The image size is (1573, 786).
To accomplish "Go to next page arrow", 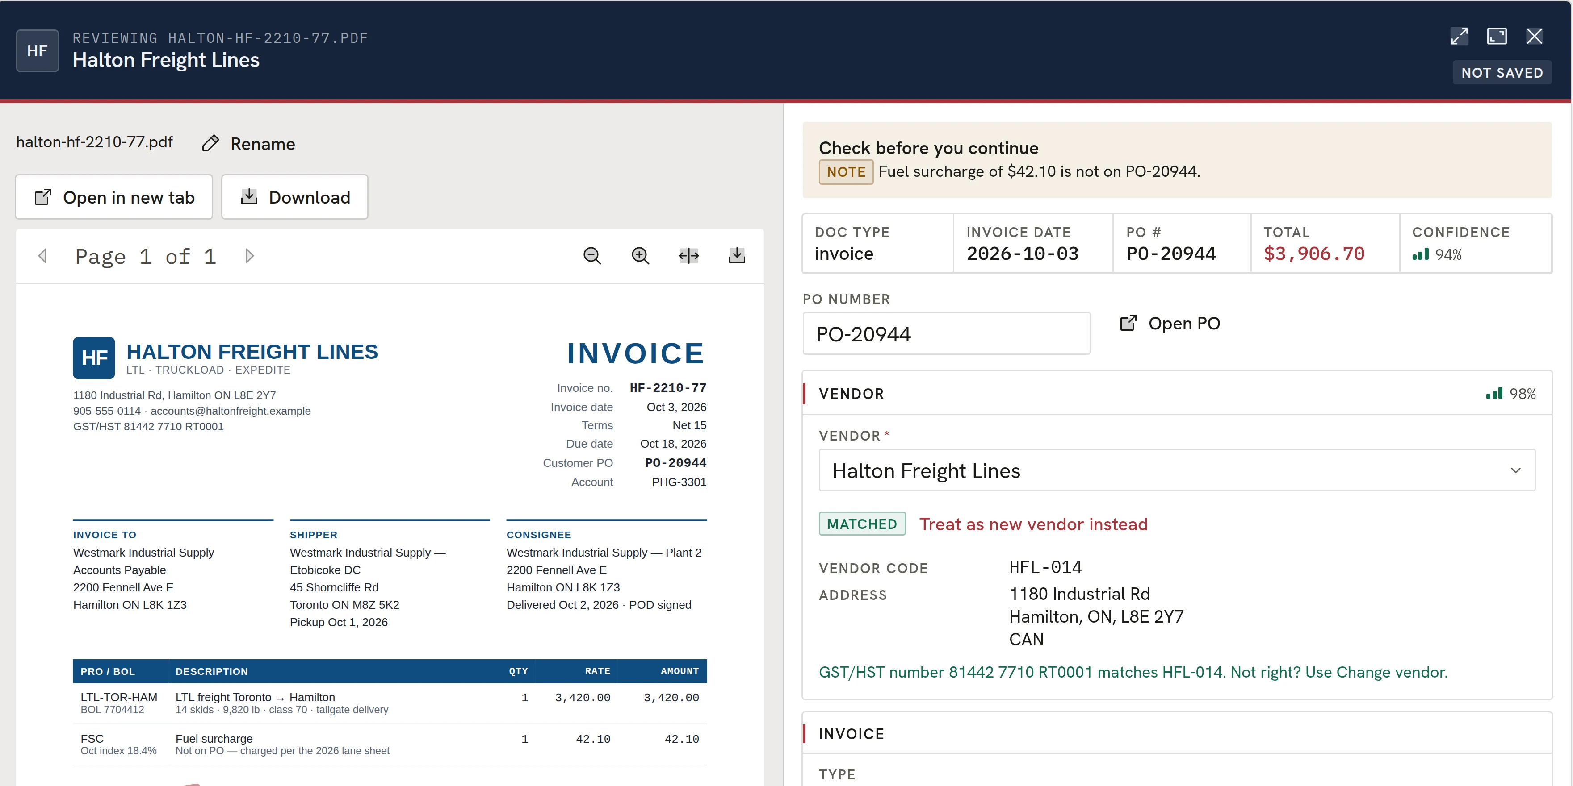I will [x=249, y=256].
